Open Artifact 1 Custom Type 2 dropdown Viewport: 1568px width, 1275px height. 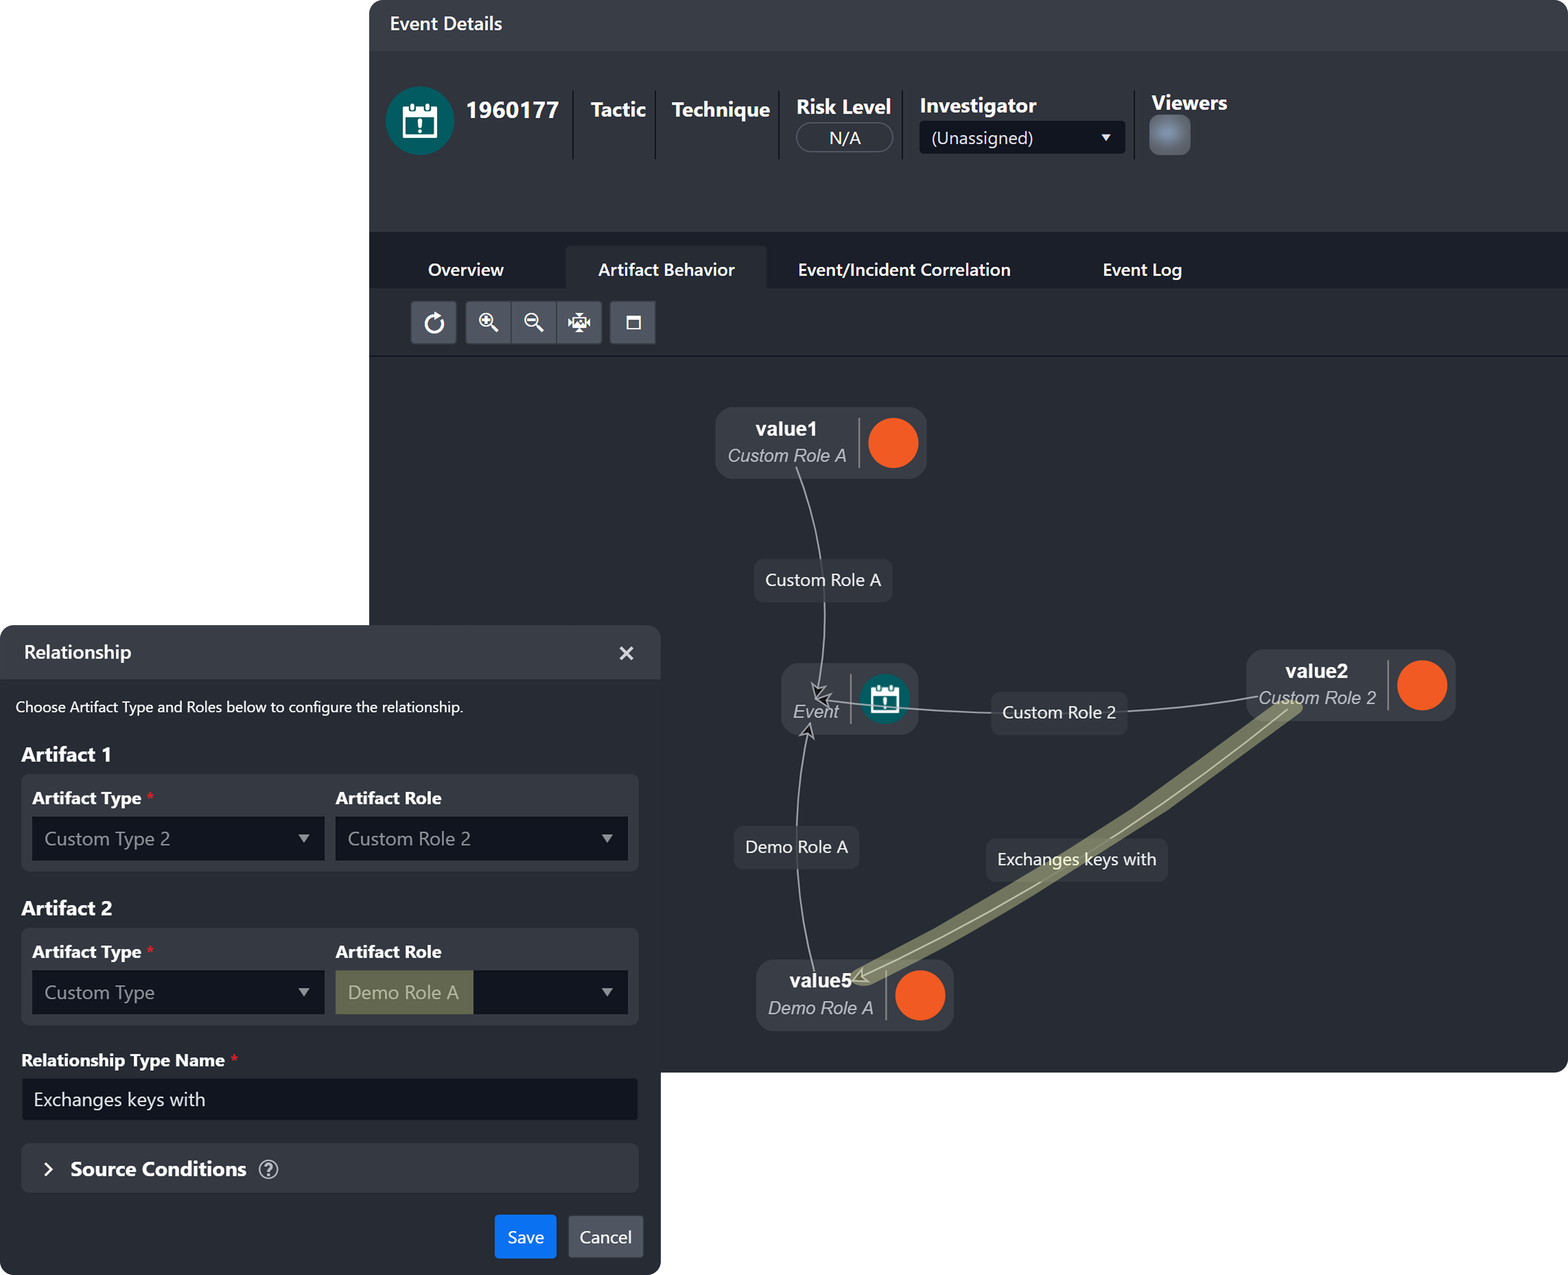(178, 839)
